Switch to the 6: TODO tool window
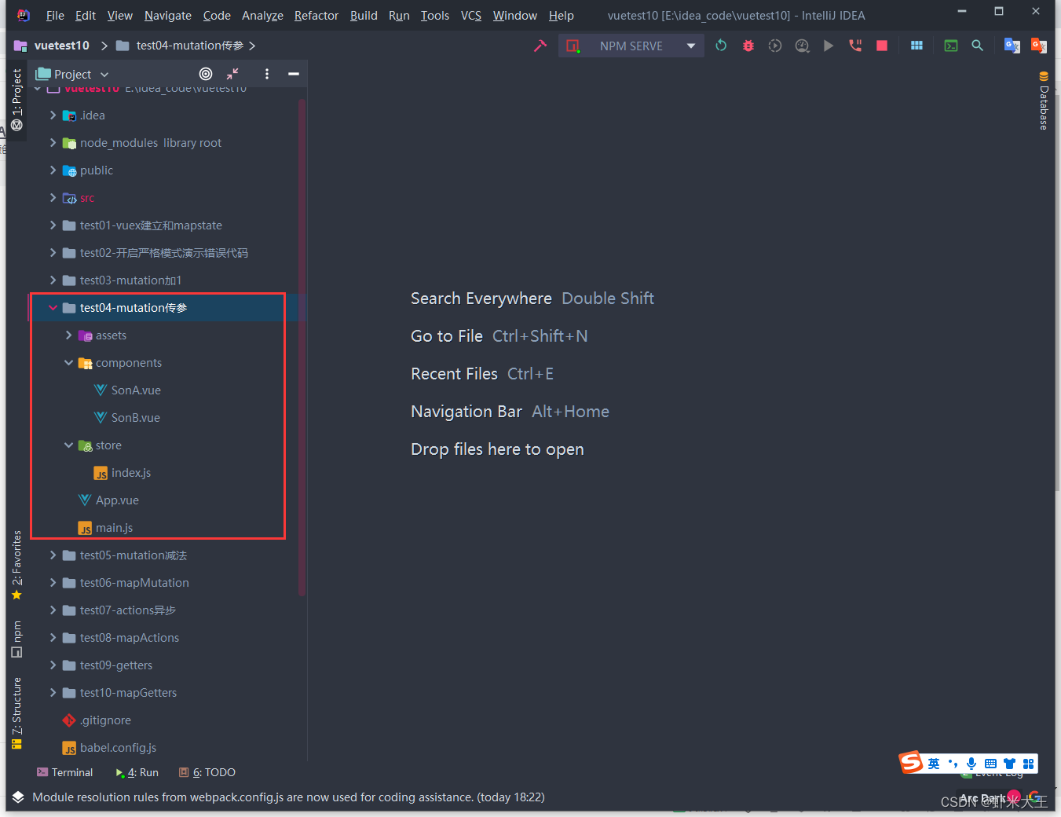Screen dimensions: 1061x817 pyautogui.click(x=207, y=772)
